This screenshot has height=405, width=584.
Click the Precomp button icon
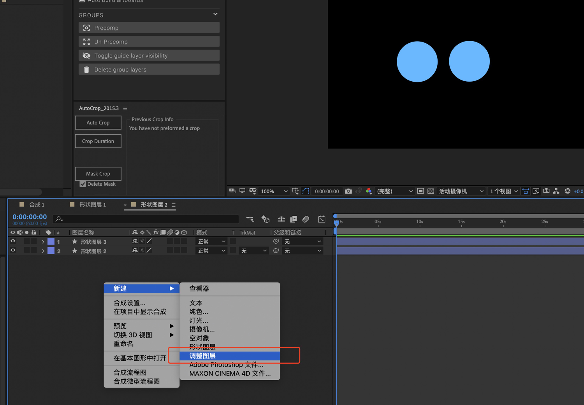[86, 28]
